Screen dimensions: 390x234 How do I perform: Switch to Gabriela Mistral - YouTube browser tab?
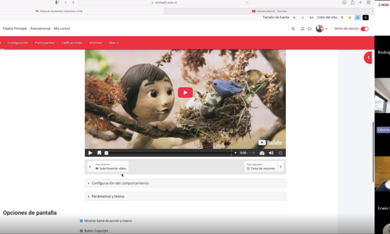click(x=269, y=11)
